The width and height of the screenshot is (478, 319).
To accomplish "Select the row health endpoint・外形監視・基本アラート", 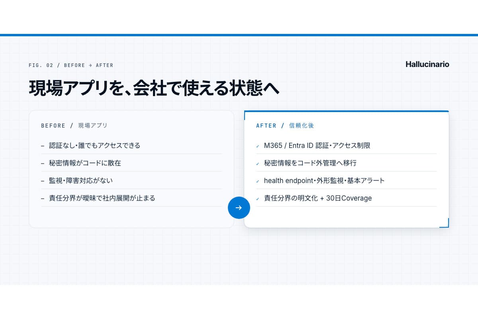I will point(347,181).
